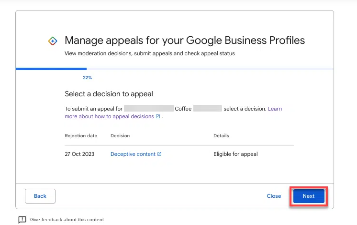Click the "Manage appeals" page heading
357x225 pixels.
click(x=185, y=40)
